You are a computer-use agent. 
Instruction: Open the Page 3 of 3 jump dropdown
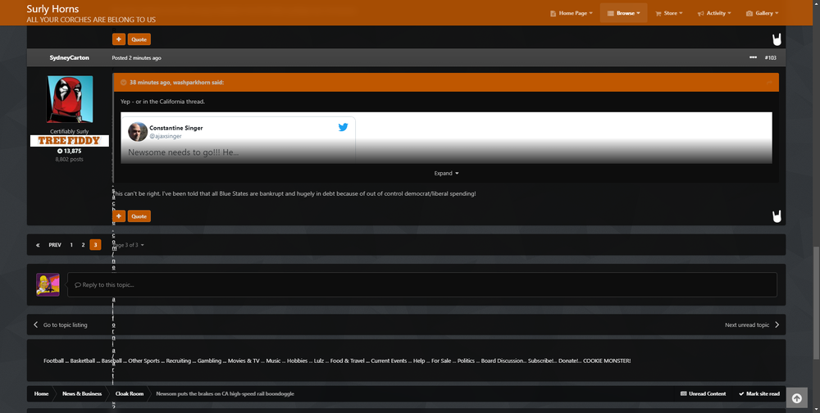128,245
